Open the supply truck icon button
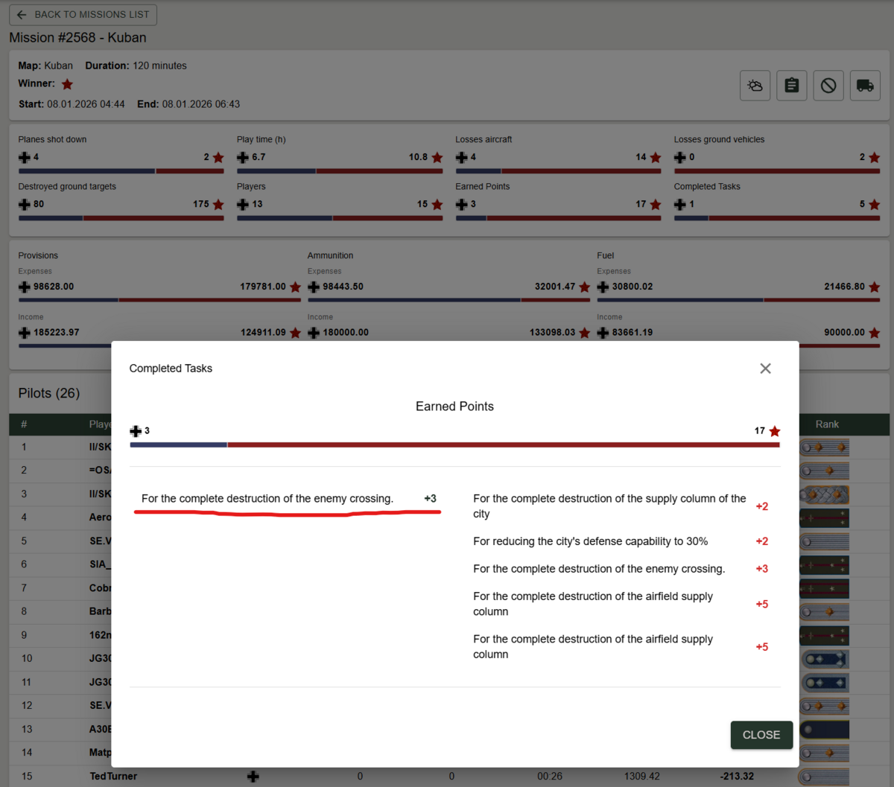This screenshot has width=894, height=787. coord(864,86)
